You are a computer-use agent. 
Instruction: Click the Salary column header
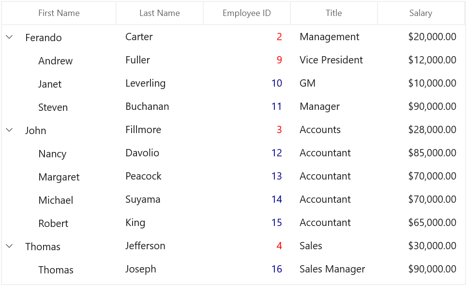point(421,13)
